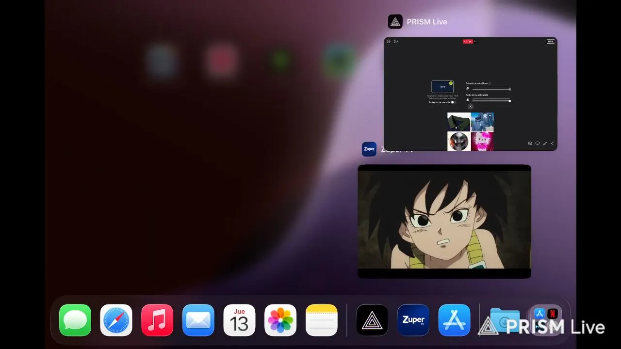Image resolution: width=621 pixels, height=349 pixels.
Task: Select the screen preview thumbnail in PRISM Live
Action: click(442, 87)
